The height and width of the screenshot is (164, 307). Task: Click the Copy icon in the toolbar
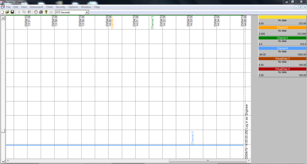[24, 12]
